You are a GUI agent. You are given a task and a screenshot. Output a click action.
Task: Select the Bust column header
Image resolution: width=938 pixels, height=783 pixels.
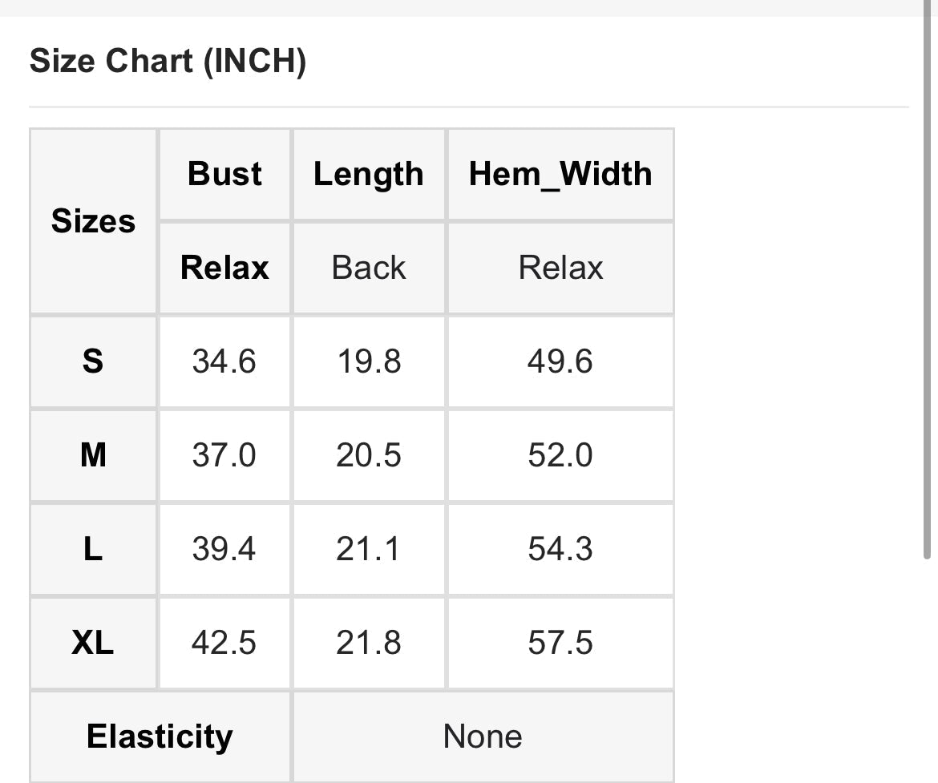pos(224,174)
